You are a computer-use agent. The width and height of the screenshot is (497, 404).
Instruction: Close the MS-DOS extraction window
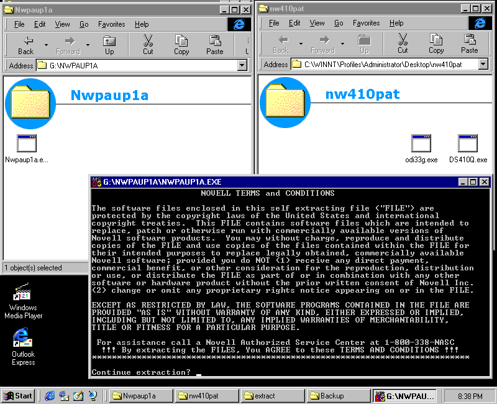[x=485, y=181]
